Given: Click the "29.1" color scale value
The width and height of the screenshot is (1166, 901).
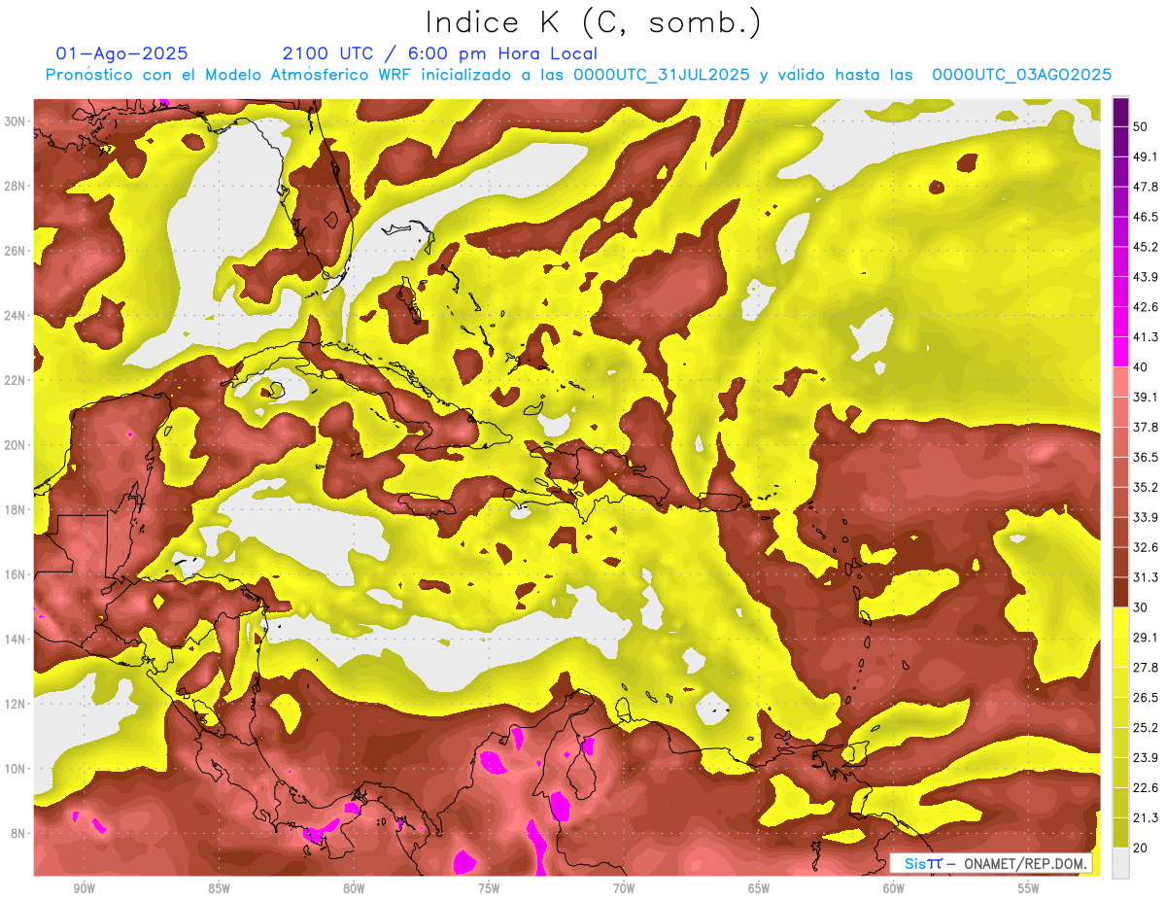Looking at the screenshot, I should (1145, 637).
